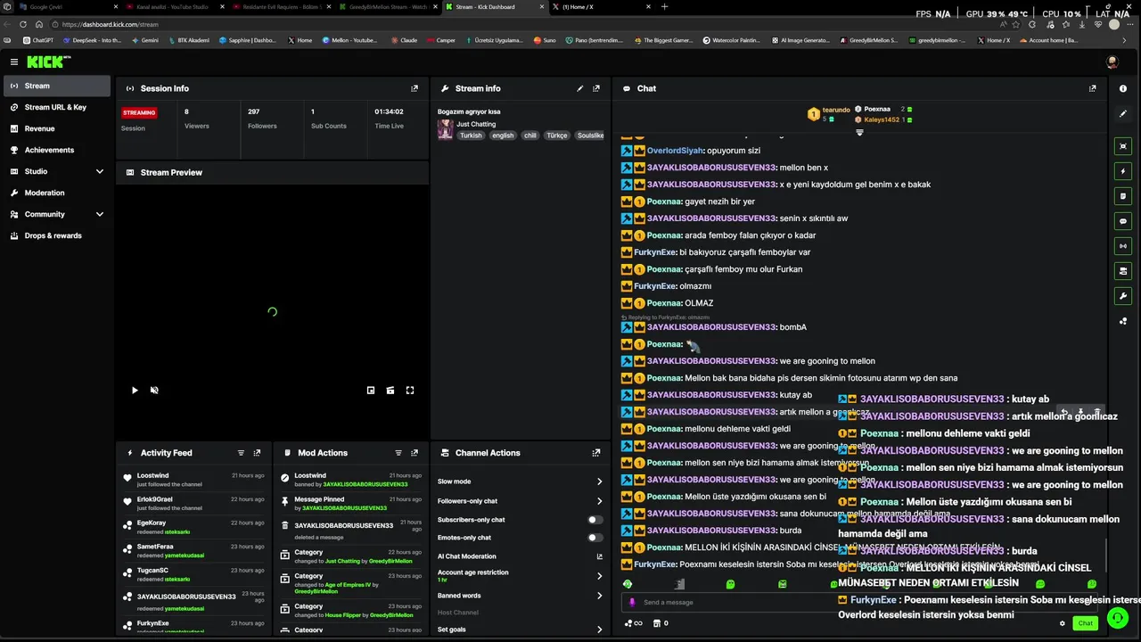This screenshot has width=1141, height=642.
Task: Unmute the stream preview audio
Action: [154, 390]
